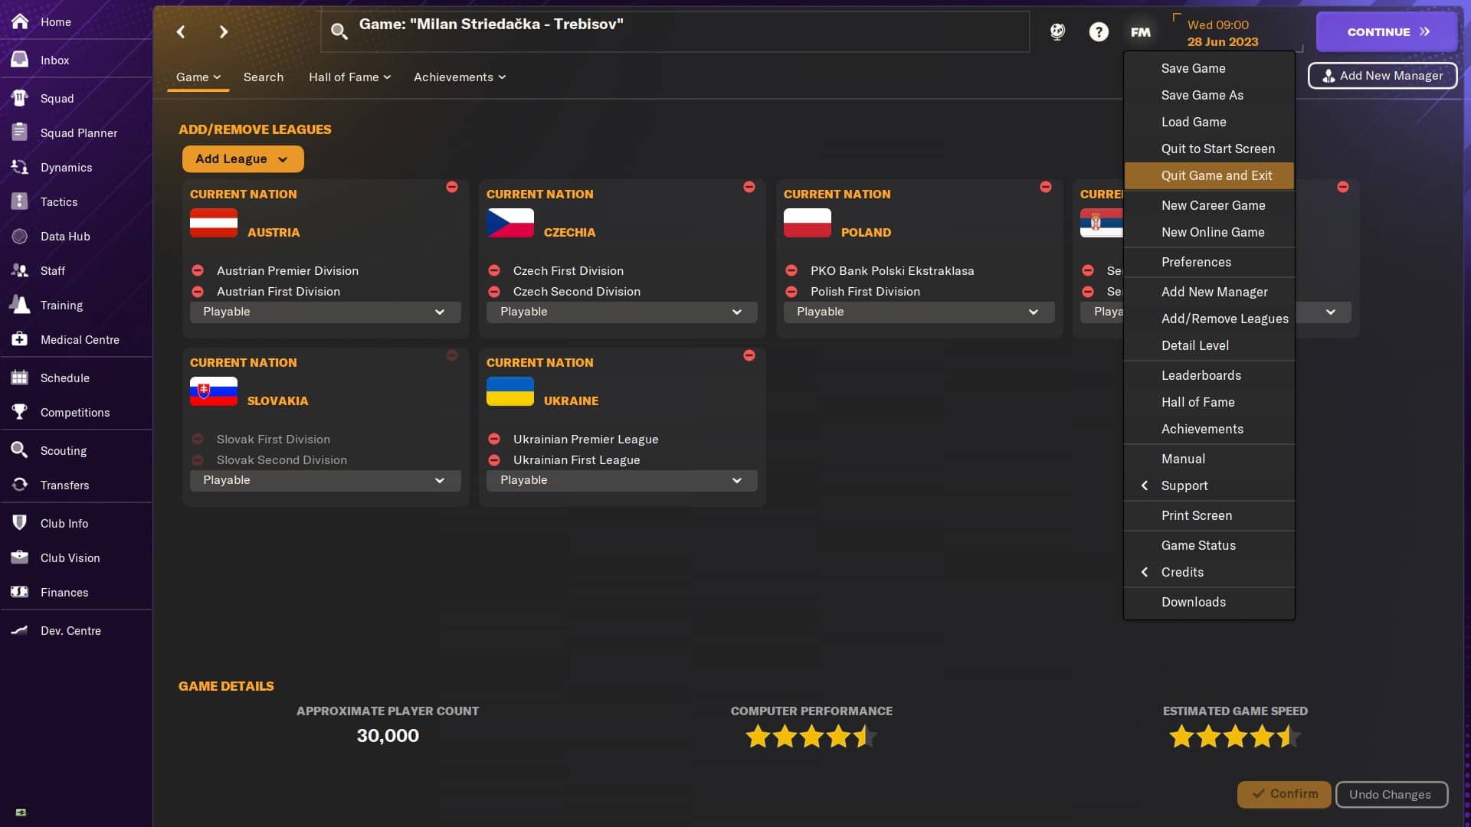Select Quit to Start Screen

click(1209, 149)
